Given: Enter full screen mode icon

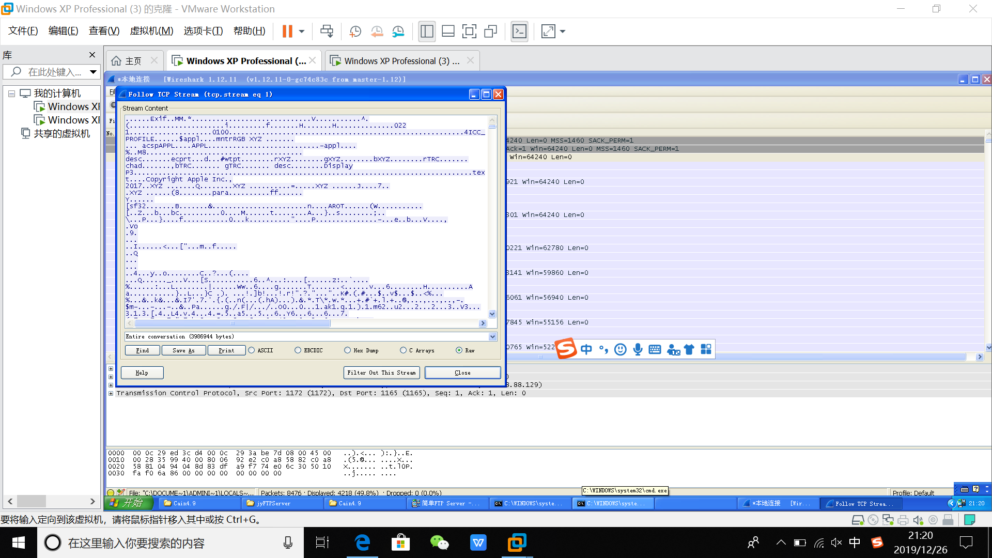Looking at the screenshot, I should [469, 32].
